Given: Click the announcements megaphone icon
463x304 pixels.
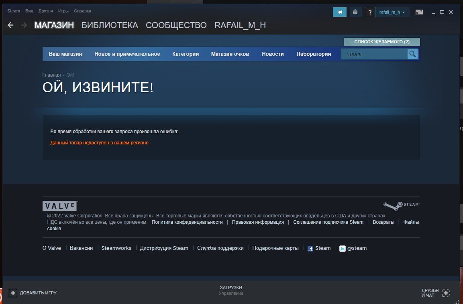Looking at the screenshot, I should (339, 12).
